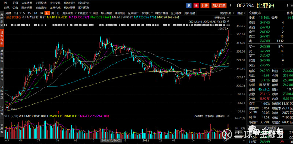
Task: Click the MA250:263.496 indicator label
Action: (x=168, y=17)
